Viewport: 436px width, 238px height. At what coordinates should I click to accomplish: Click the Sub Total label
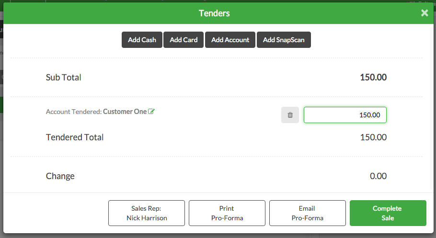(x=63, y=77)
